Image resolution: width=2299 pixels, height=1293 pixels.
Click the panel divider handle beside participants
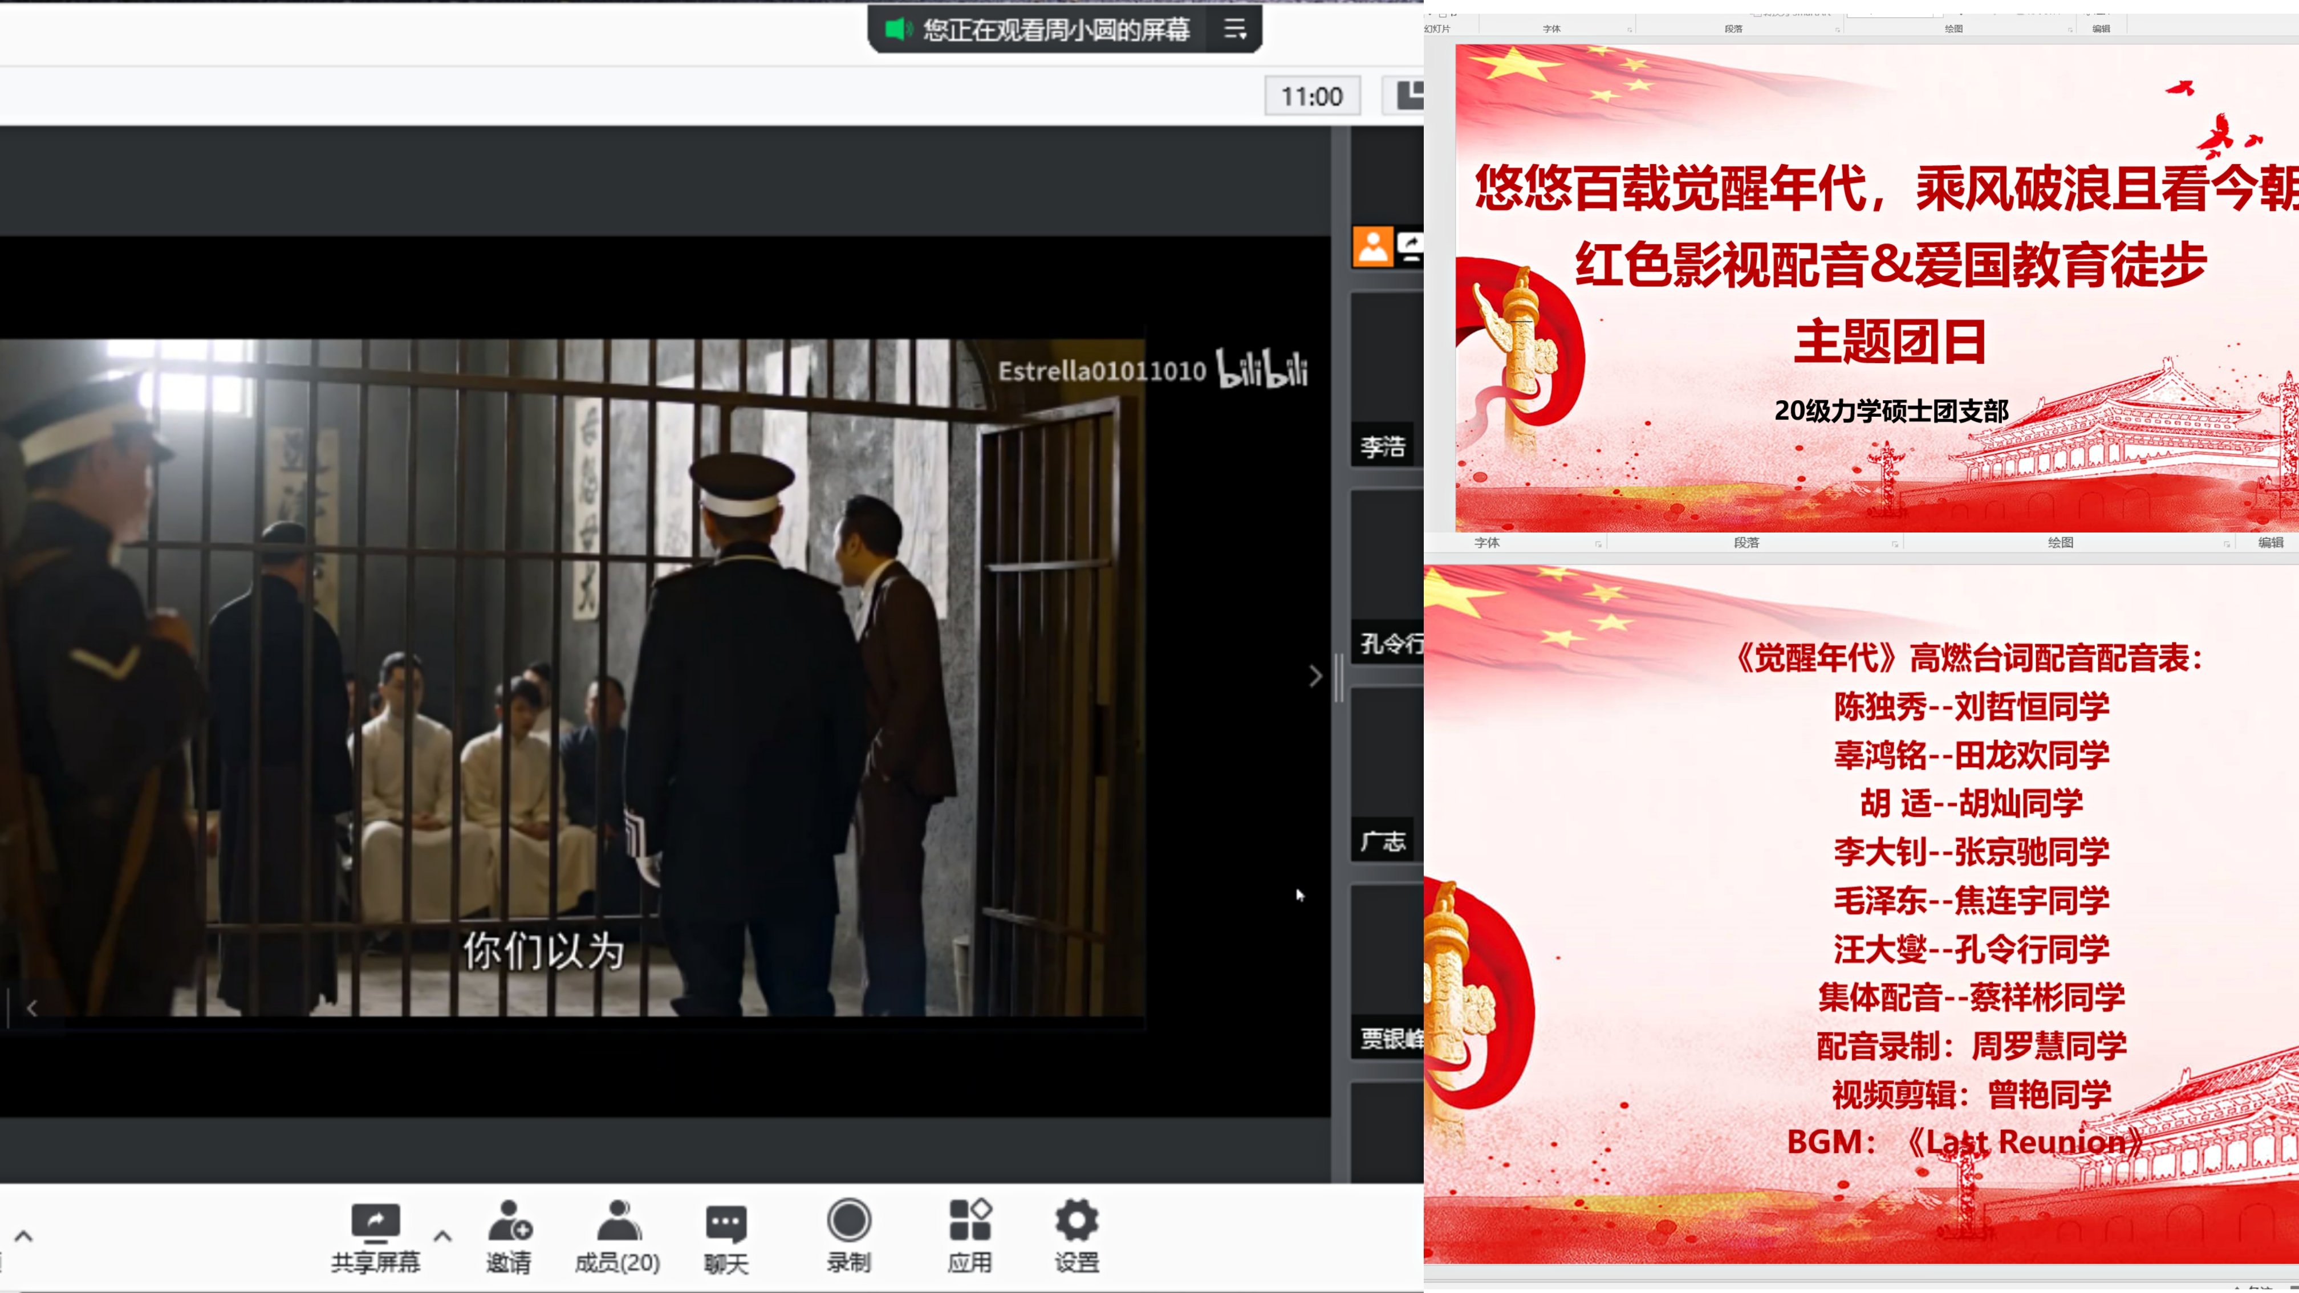click(x=1339, y=677)
